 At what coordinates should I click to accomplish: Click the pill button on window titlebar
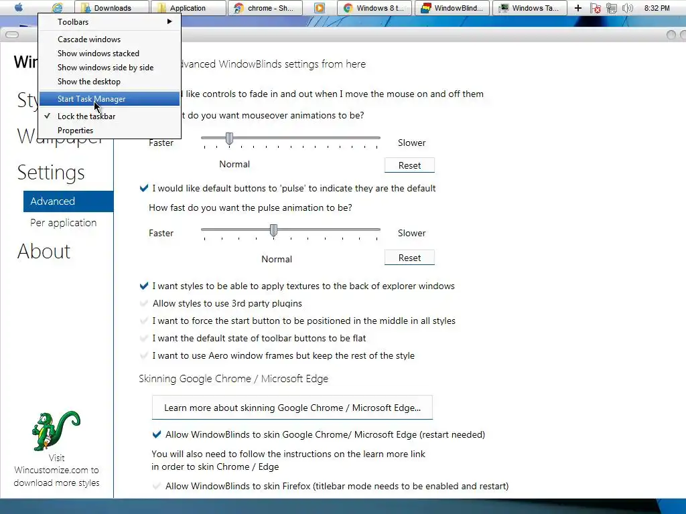pyautogui.click(x=12, y=35)
